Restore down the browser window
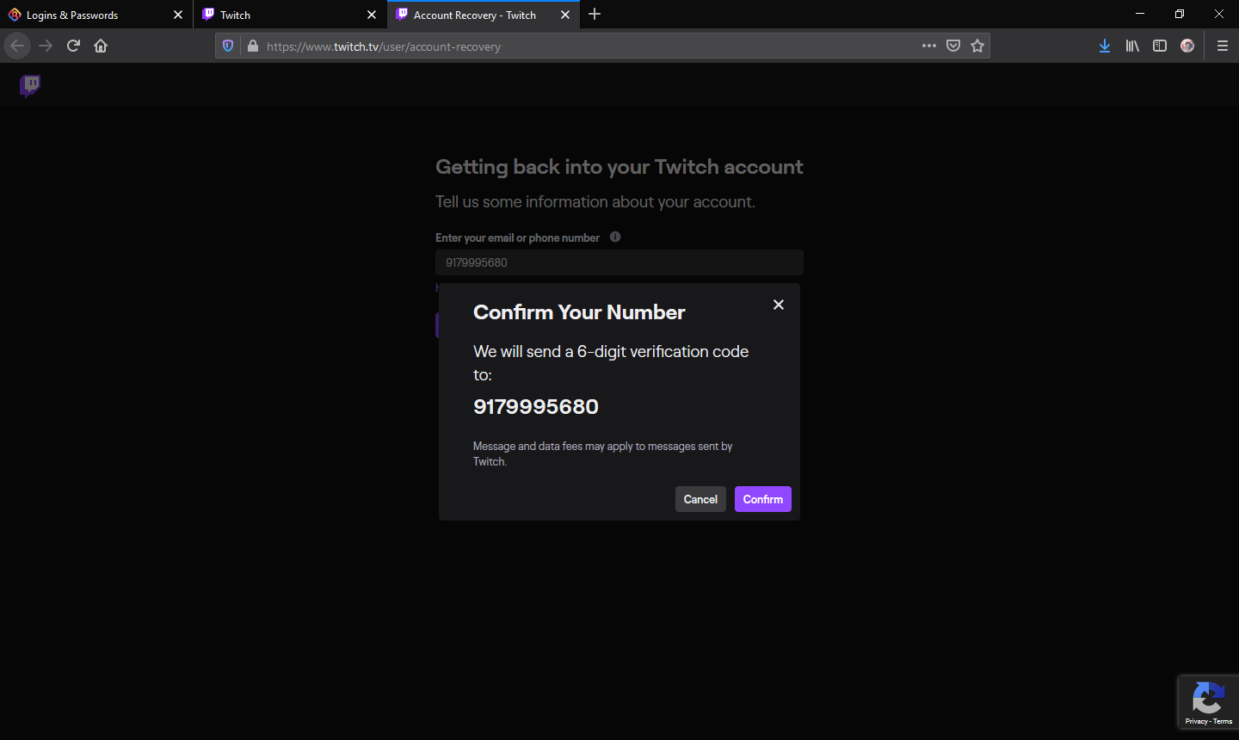This screenshot has width=1239, height=740. [1180, 14]
